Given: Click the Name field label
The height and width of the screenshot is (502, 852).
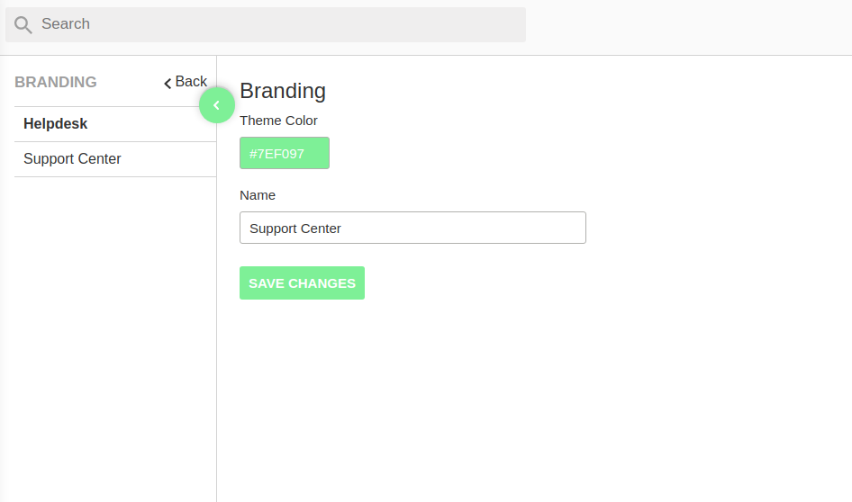Looking at the screenshot, I should click(x=258, y=195).
